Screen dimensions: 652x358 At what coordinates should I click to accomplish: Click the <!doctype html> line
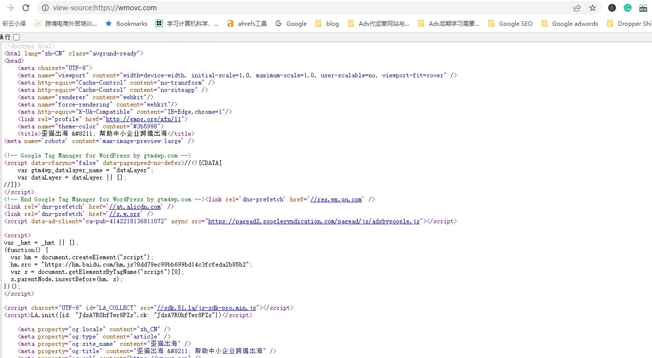[x=29, y=46]
